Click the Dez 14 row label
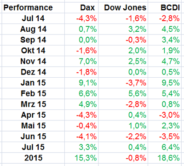This screenshot has height=166, width=184. pyautogui.click(x=34, y=72)
